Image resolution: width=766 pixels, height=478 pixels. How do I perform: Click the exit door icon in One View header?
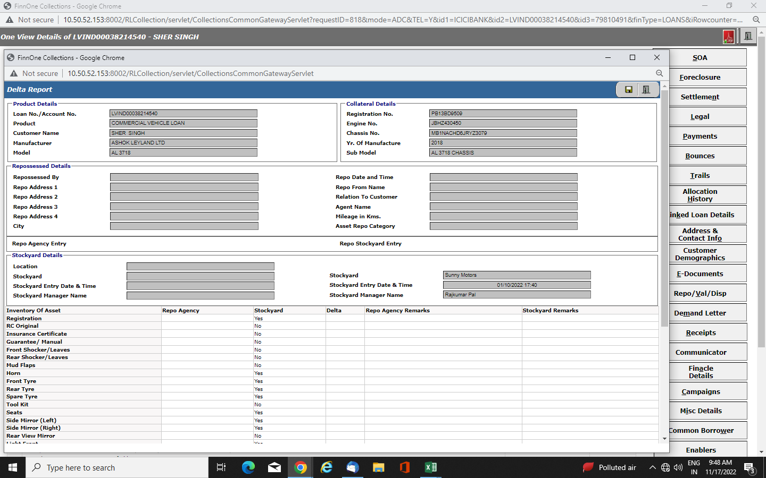748,37
